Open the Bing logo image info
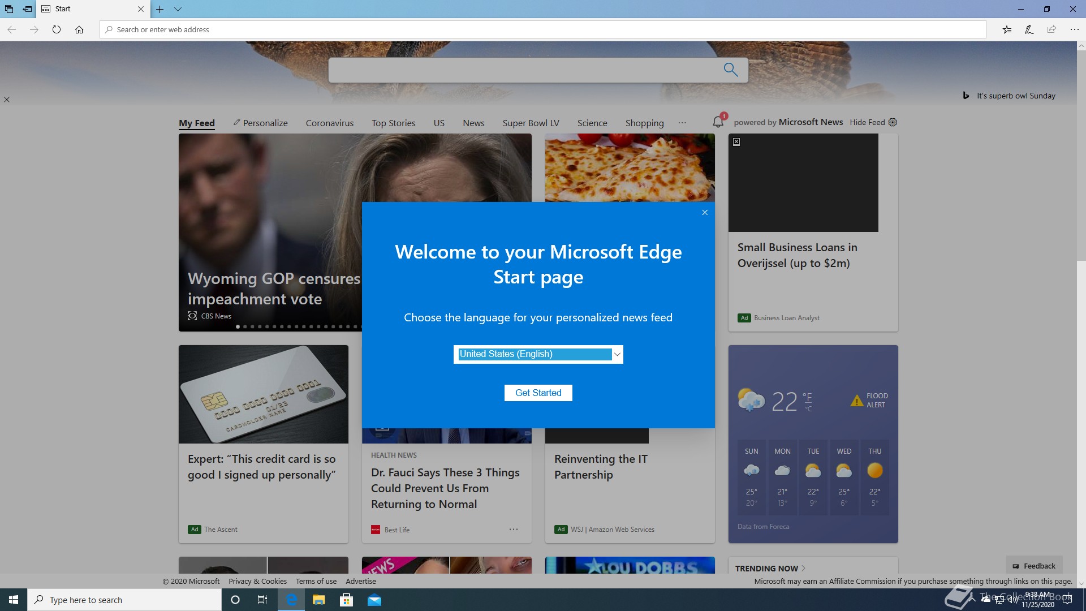The image size is (1086, 611). pos(966,96)
